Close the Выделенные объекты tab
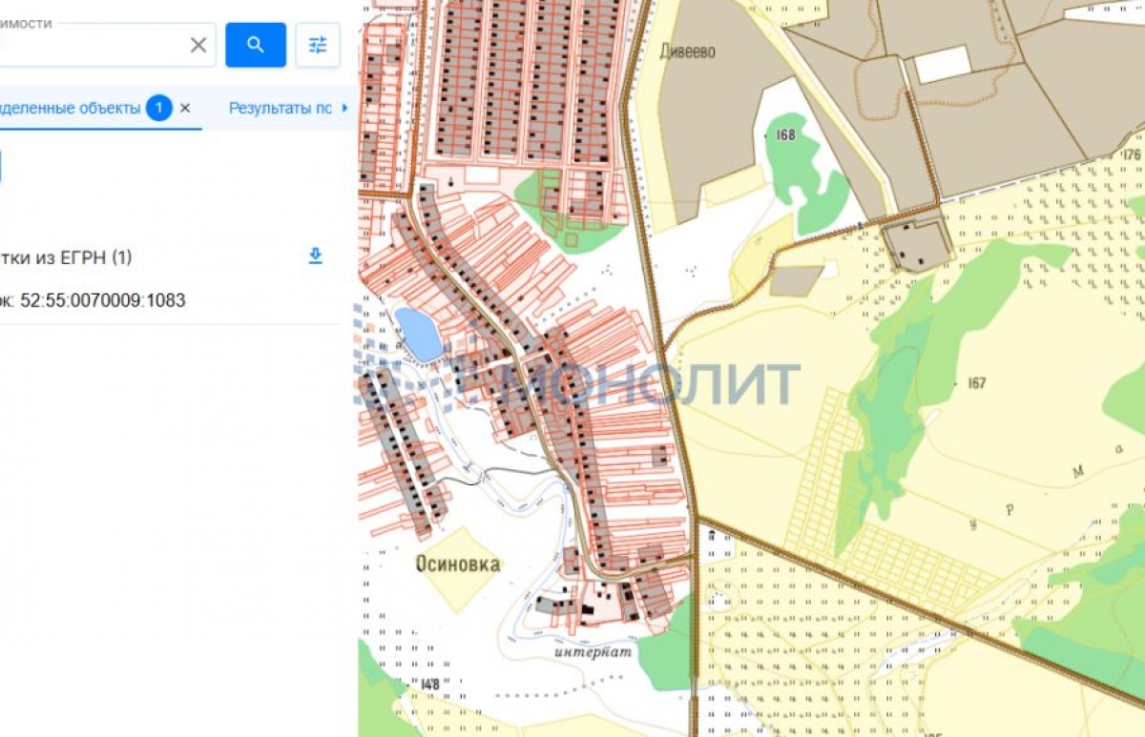Image resolution: width=1145 pixels, height=737 pixels. (185, 108)
